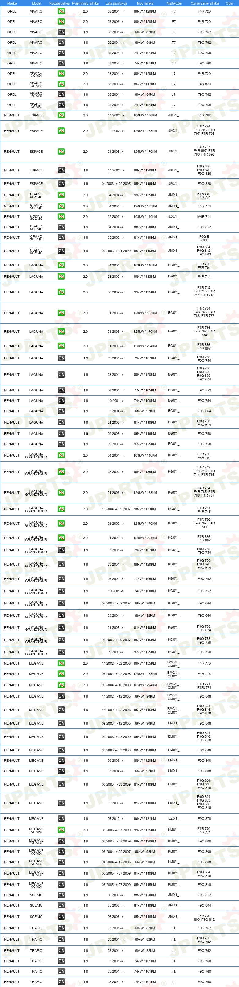Click diesel ON icon in Grand Scenic F9Q E 804 row
Screen dimensions: 239x987
(x=61, y=237)
